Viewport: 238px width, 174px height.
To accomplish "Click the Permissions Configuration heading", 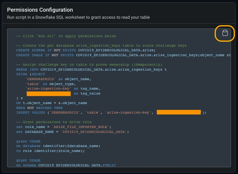I will coord(40,10).
